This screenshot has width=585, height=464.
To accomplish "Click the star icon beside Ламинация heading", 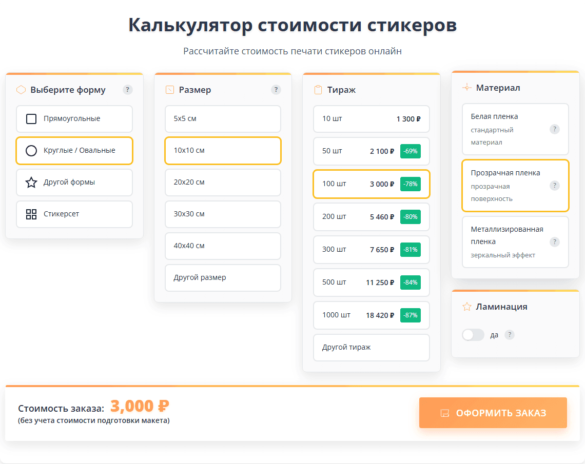I will click(x=467, y=307).
